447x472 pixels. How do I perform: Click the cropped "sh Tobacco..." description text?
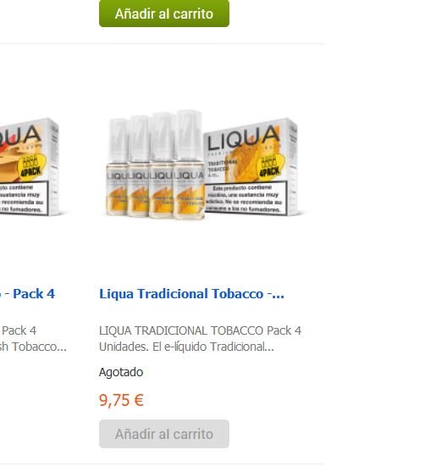(x=33, y=347)
